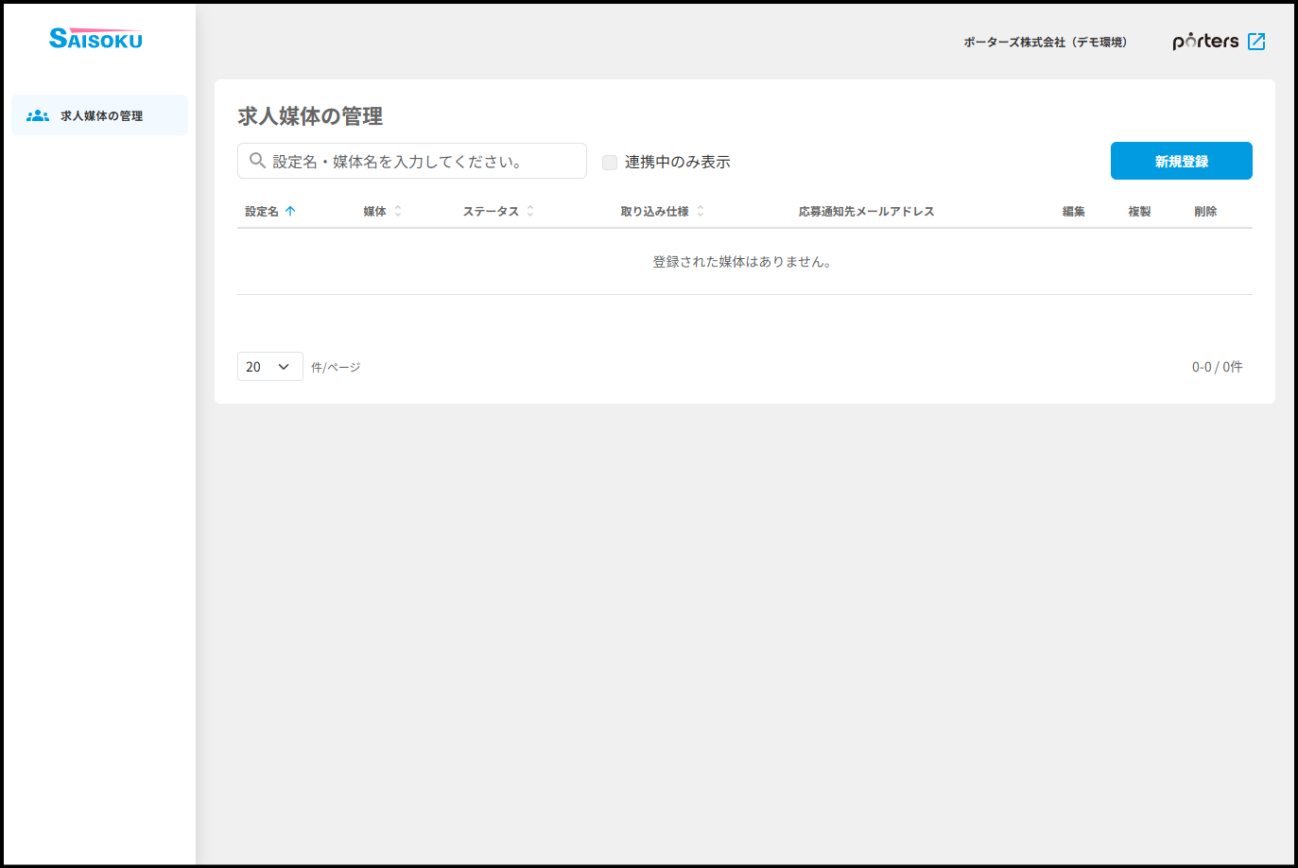Click 応募通知先メールアドレス column header
1298x868 pixels.
pos(866,212)
